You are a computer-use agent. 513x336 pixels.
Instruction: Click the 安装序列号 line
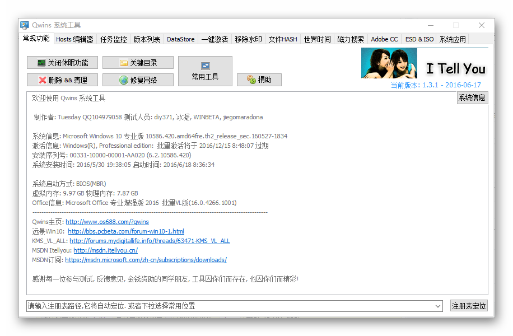(111, 155)
